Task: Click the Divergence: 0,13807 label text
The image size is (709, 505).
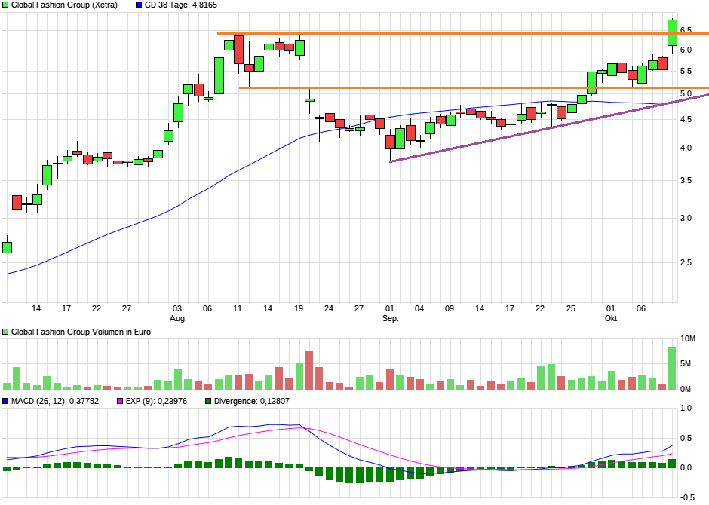Action: tap(251, 401)
